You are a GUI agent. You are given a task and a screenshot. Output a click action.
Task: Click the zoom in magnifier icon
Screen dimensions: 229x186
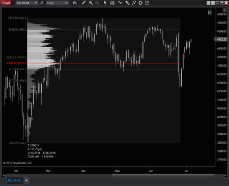(x=91, y=3)
